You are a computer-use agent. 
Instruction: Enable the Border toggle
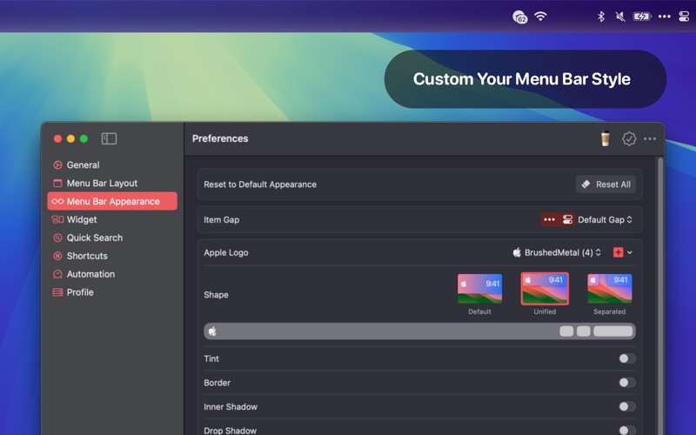tap(626, 382)
